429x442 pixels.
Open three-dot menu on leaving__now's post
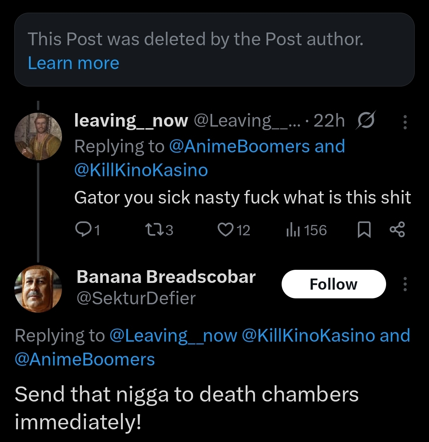pos(405,122)
